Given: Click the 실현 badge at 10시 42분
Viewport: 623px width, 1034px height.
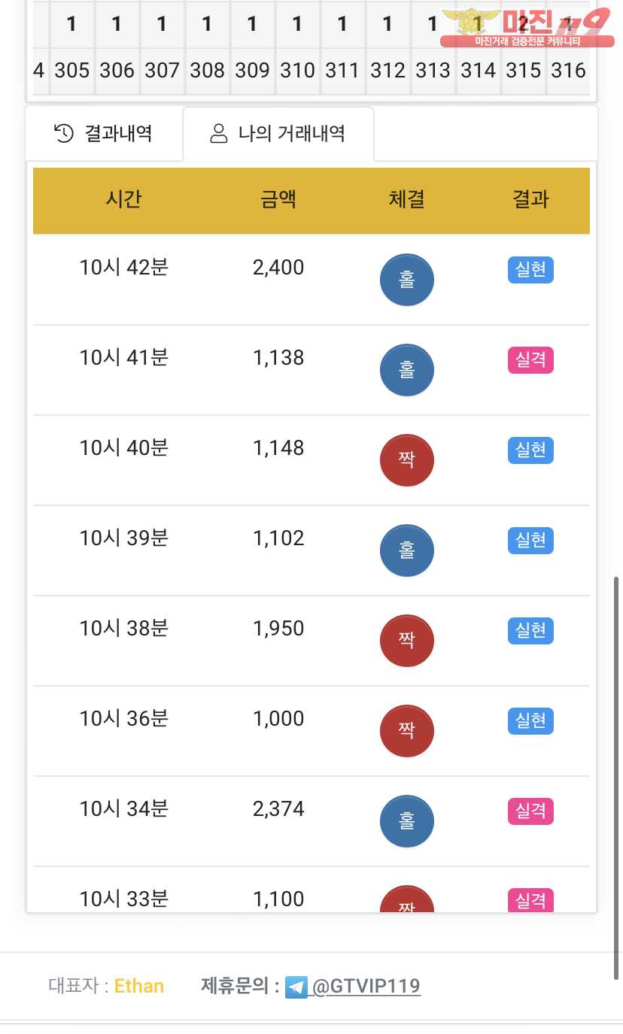Looking at the screenshot, I should [x=530, y=270].
